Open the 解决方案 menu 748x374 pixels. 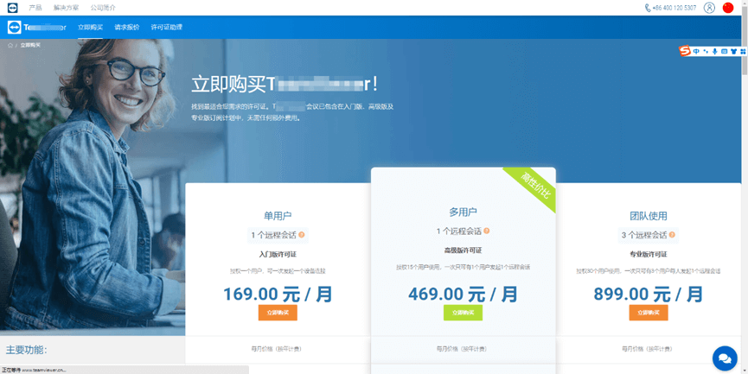(65, 8)
